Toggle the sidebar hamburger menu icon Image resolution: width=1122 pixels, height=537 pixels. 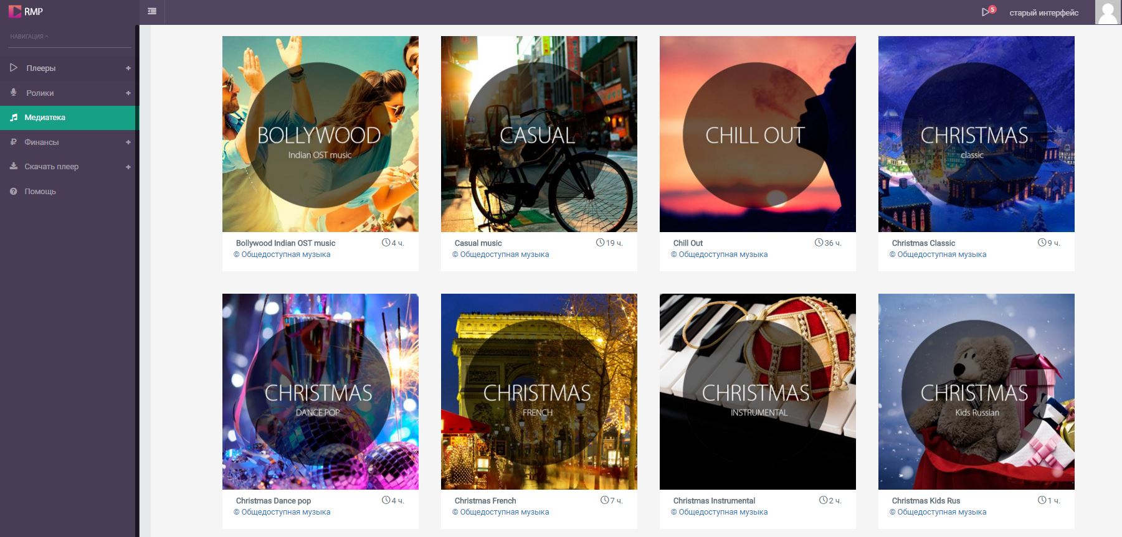pyautogui.click(x=152, y=11)
